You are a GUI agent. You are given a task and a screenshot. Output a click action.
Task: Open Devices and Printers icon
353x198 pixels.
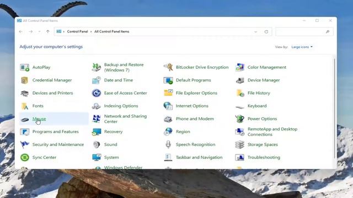coord(24,93)
